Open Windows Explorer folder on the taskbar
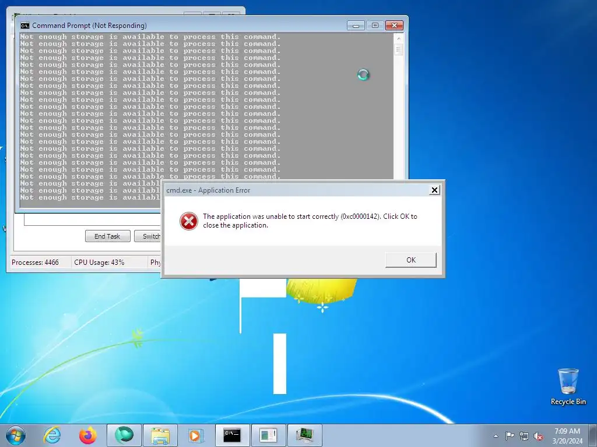597x447 pixels. click(160, 435)
